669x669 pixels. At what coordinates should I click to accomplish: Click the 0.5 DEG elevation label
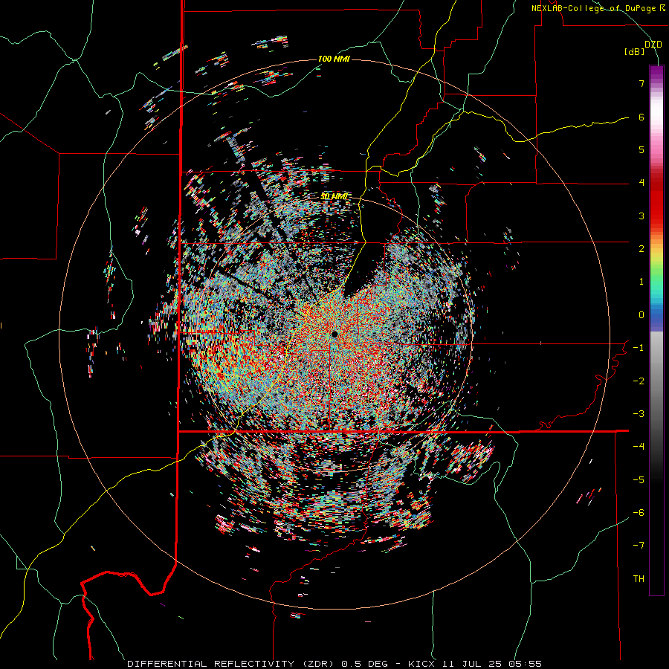click(x=364, y=664)
